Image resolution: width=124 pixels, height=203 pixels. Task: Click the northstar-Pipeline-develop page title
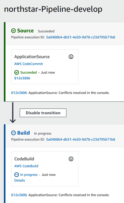pos(53,9)
